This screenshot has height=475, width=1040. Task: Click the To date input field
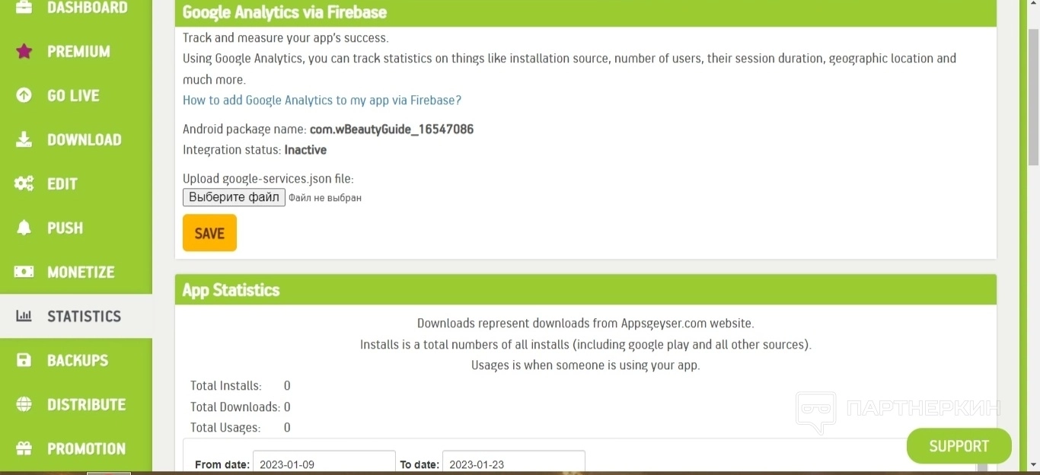click(x=513, y=464)
